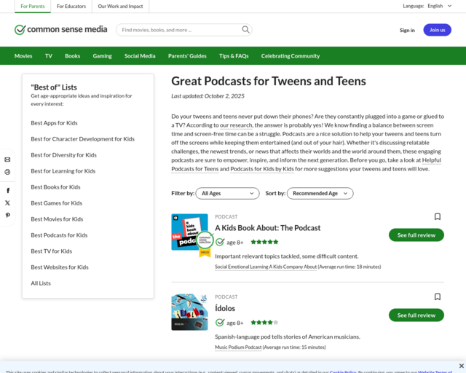Viewport: 466px width, 373px height.
Task: Open the Ídolos title link
Action: click(225, 308)
